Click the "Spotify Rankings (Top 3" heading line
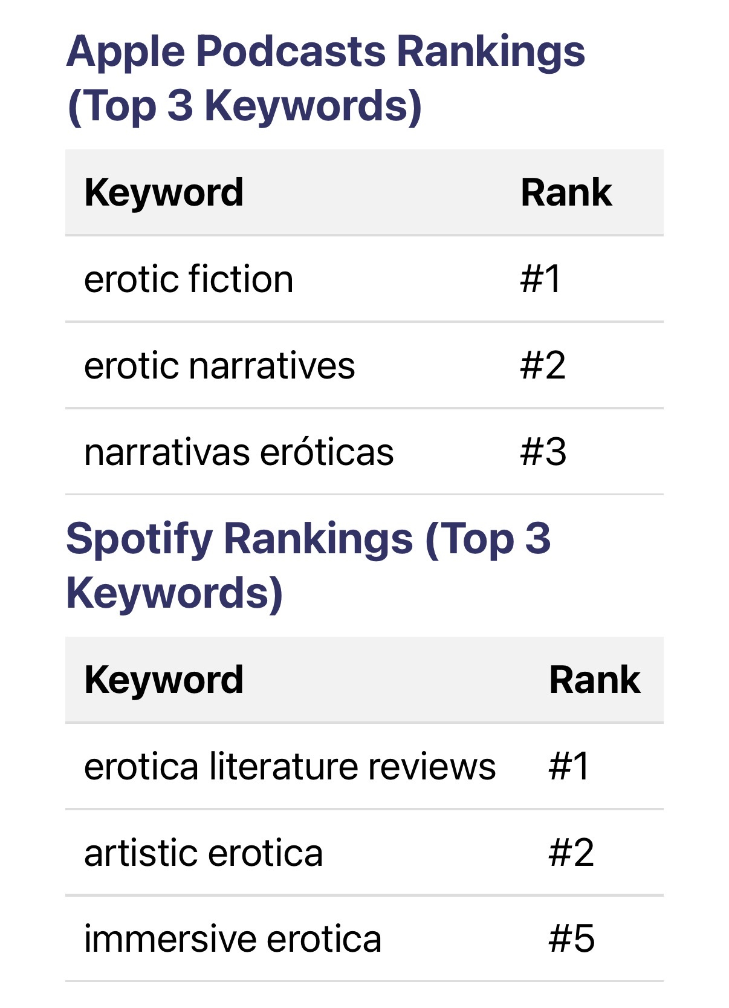Viewport: 729px width, 1008px height. click(308, 538)
